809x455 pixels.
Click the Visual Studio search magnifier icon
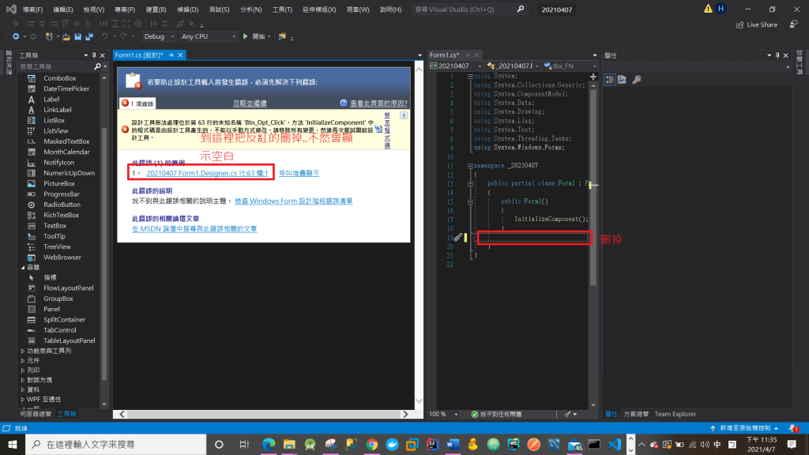pos(520,9)
